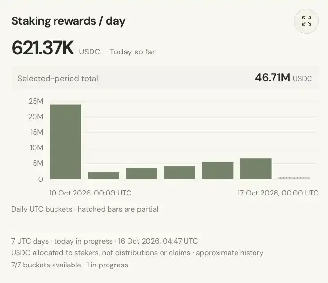This screenshot has height=283, width=328.
Task: Select the tallest bar for 10 Oct
Action: click(x=65, y=141)
